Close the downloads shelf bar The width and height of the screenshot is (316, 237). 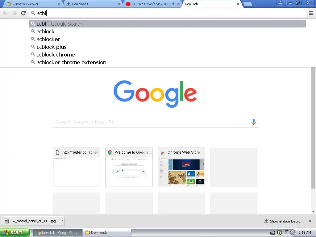(310, 221)
